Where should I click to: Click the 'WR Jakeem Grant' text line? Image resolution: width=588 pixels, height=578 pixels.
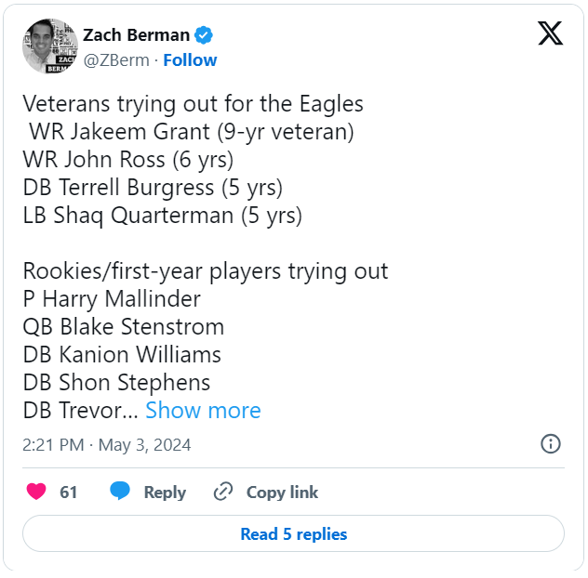pyautogui.click(x=191, y=132)
